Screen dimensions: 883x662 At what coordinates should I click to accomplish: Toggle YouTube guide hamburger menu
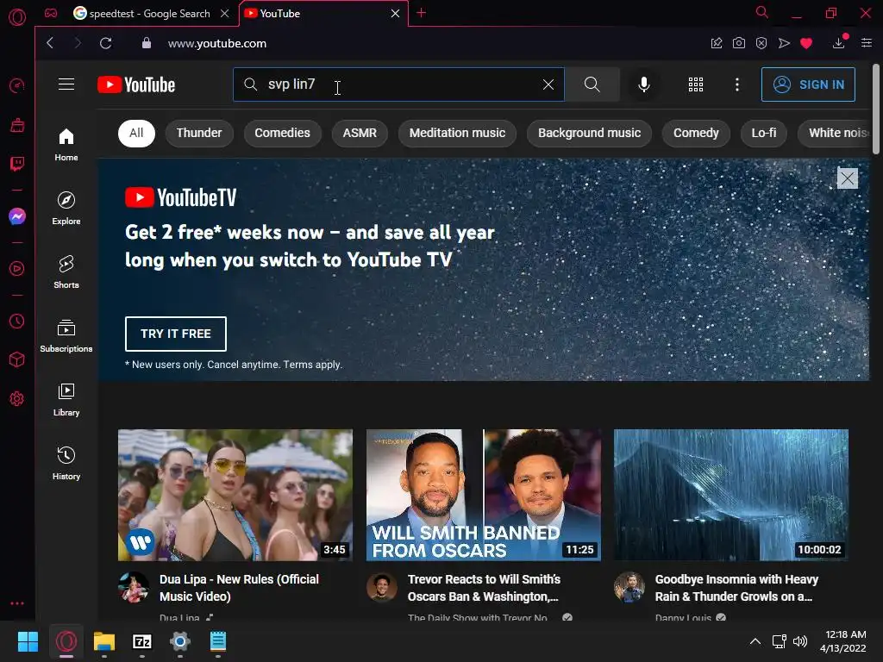click(66, 84)
